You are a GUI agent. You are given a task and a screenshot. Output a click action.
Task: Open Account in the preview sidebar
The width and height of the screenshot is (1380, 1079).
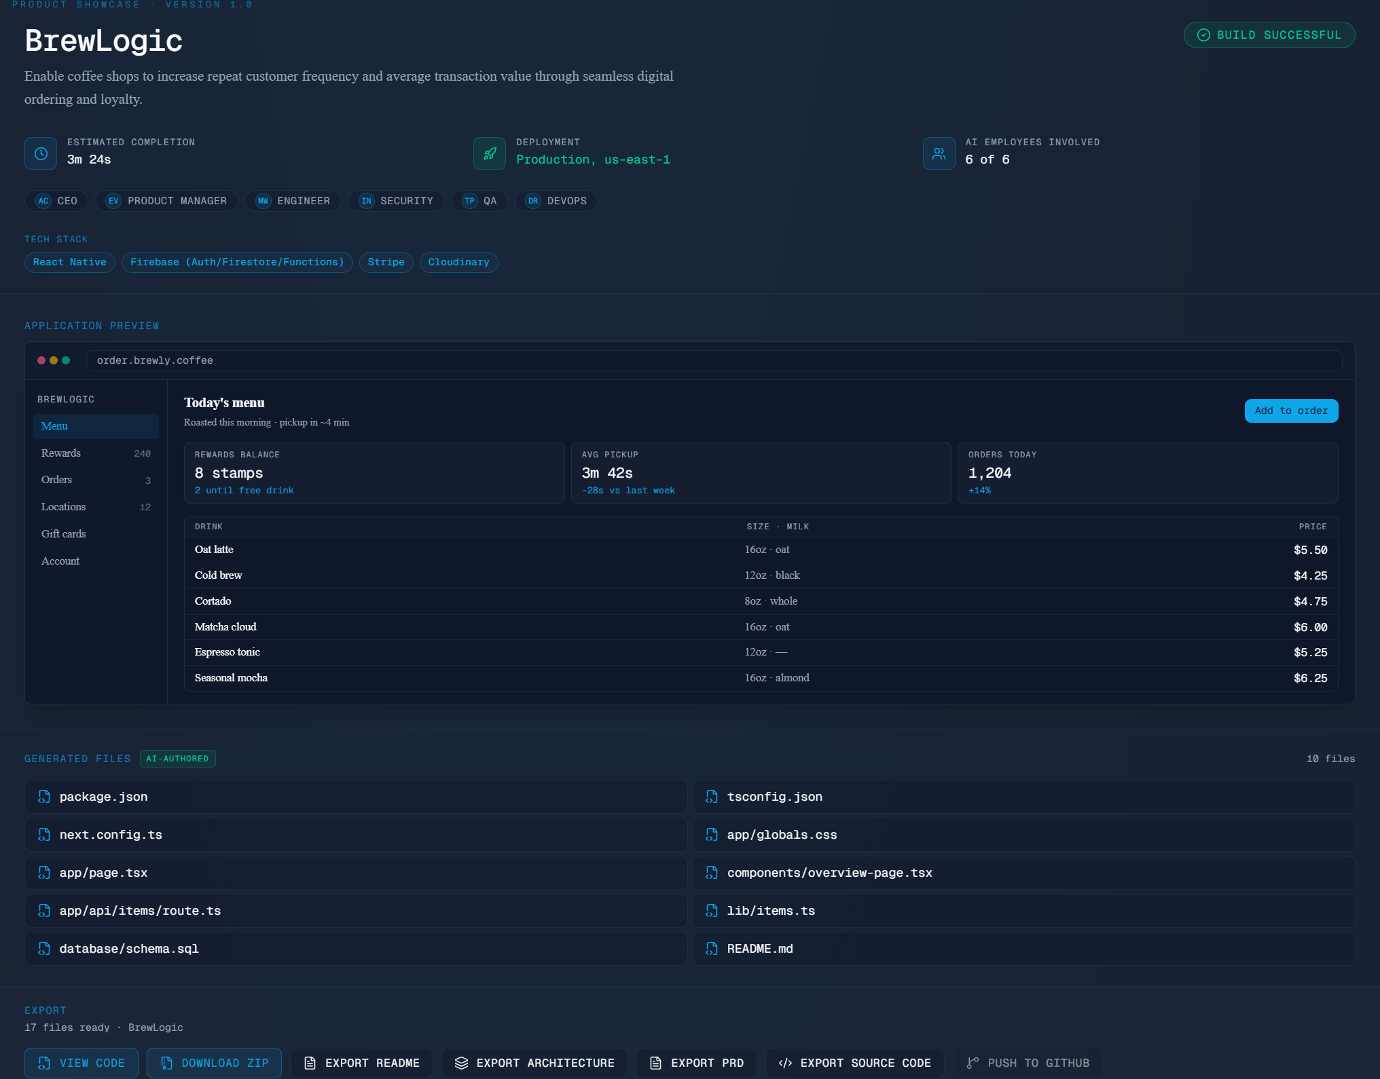96,561
